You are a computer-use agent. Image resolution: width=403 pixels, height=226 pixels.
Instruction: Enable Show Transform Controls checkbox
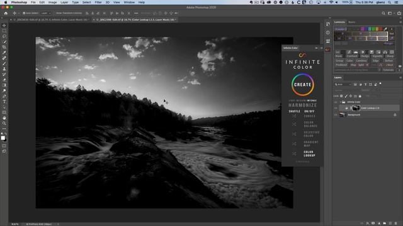tap(55, 13)
